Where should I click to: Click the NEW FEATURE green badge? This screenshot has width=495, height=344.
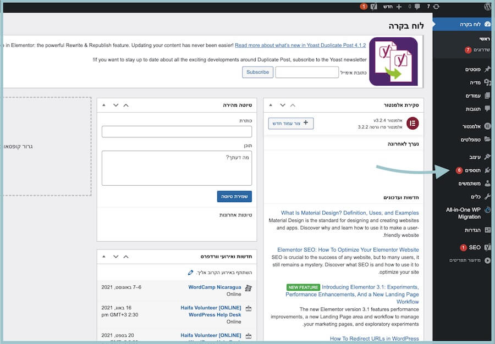click(303, 287)
